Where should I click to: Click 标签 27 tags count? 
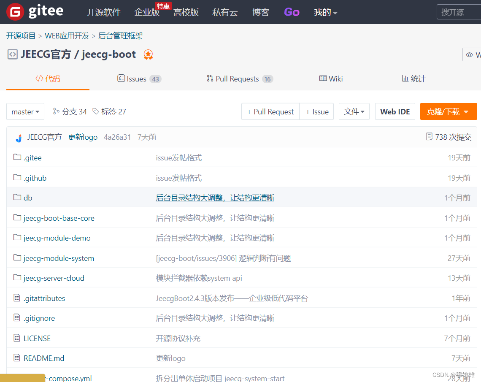click(113, 112)
